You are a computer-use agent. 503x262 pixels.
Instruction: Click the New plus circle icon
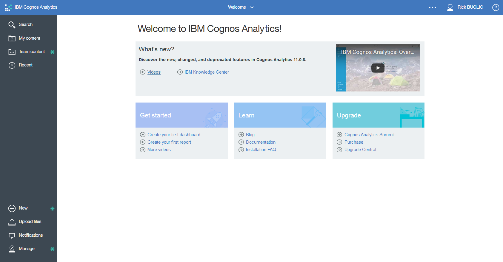point(12,208)
